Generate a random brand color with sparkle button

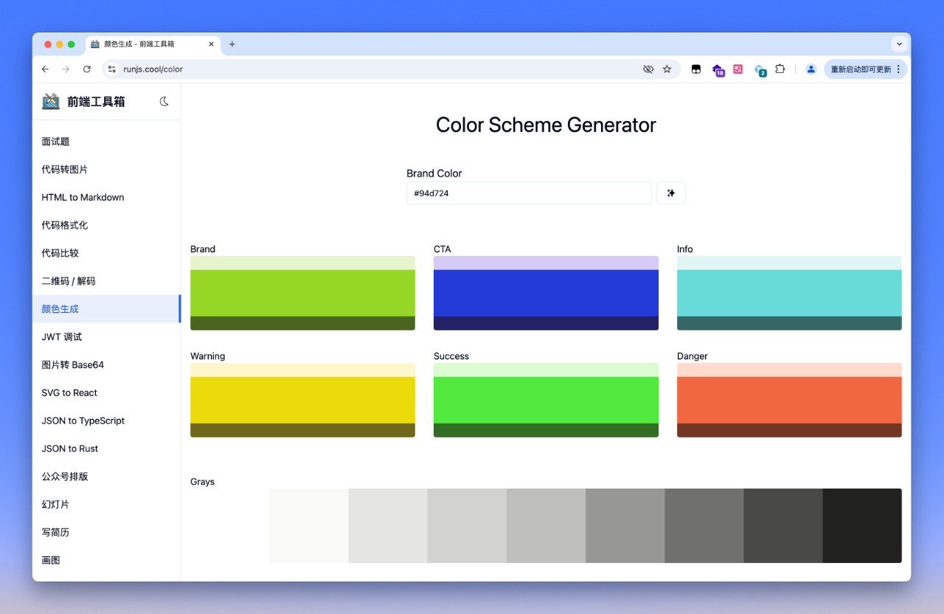pos(671,193)
